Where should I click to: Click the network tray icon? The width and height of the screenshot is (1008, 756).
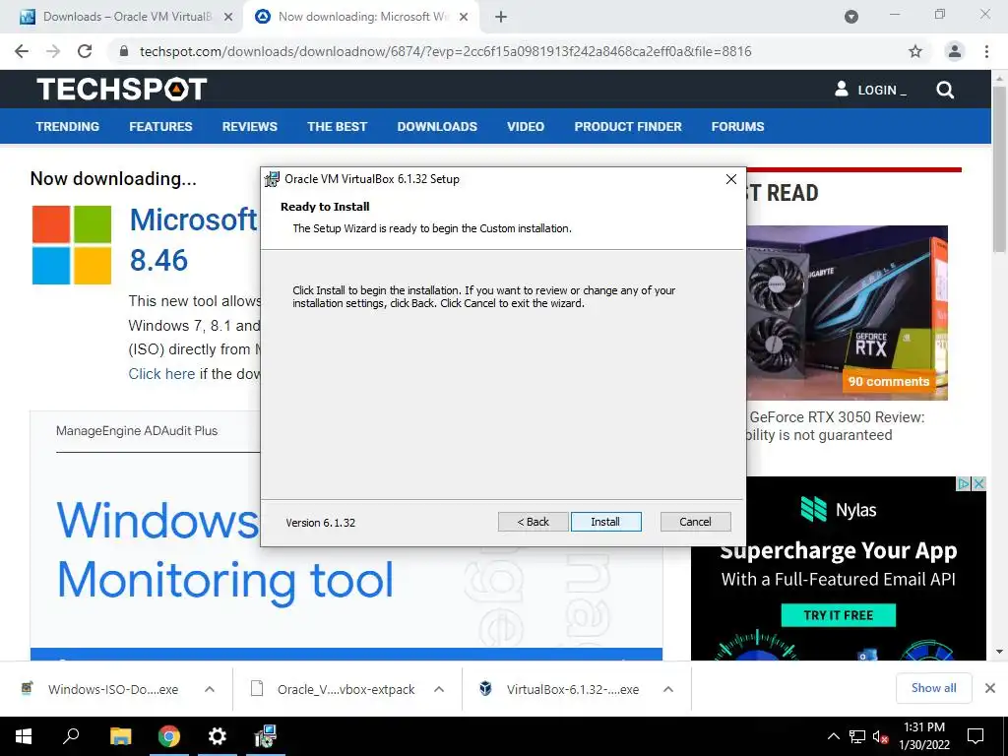click(x=857, y=736)
